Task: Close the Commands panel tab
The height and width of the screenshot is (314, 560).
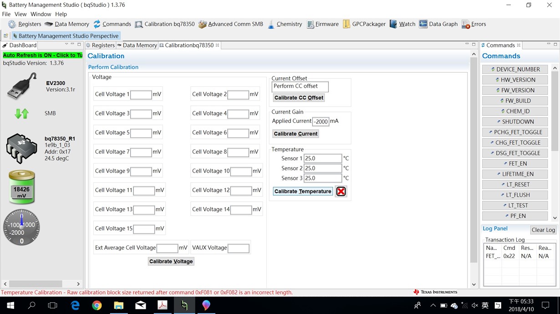Action: [519, 45]
